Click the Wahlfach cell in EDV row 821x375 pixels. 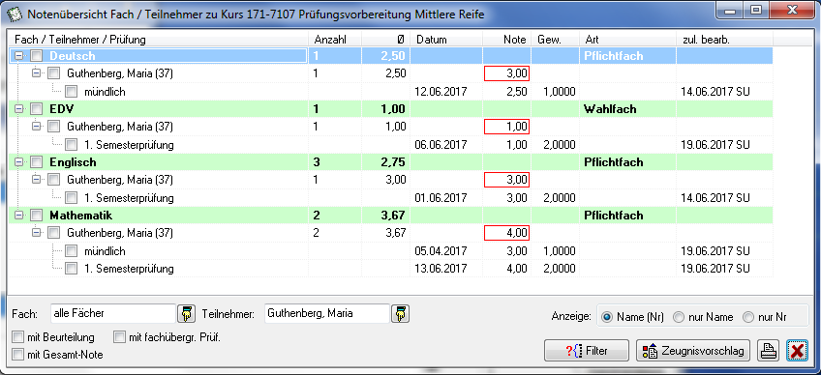tap(627, 109)
